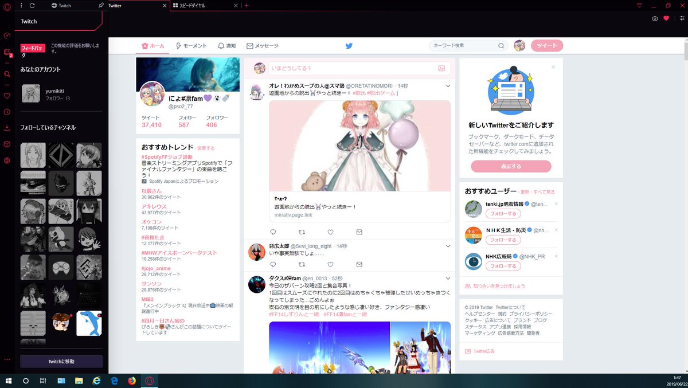Reply to Sevi_long_night's tweet

pyautogui.click(x=273, y=264)
